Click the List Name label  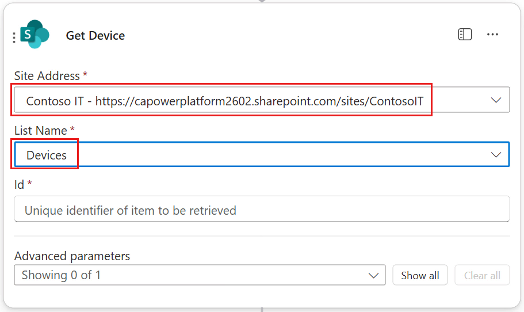click(x=40, y=131)
